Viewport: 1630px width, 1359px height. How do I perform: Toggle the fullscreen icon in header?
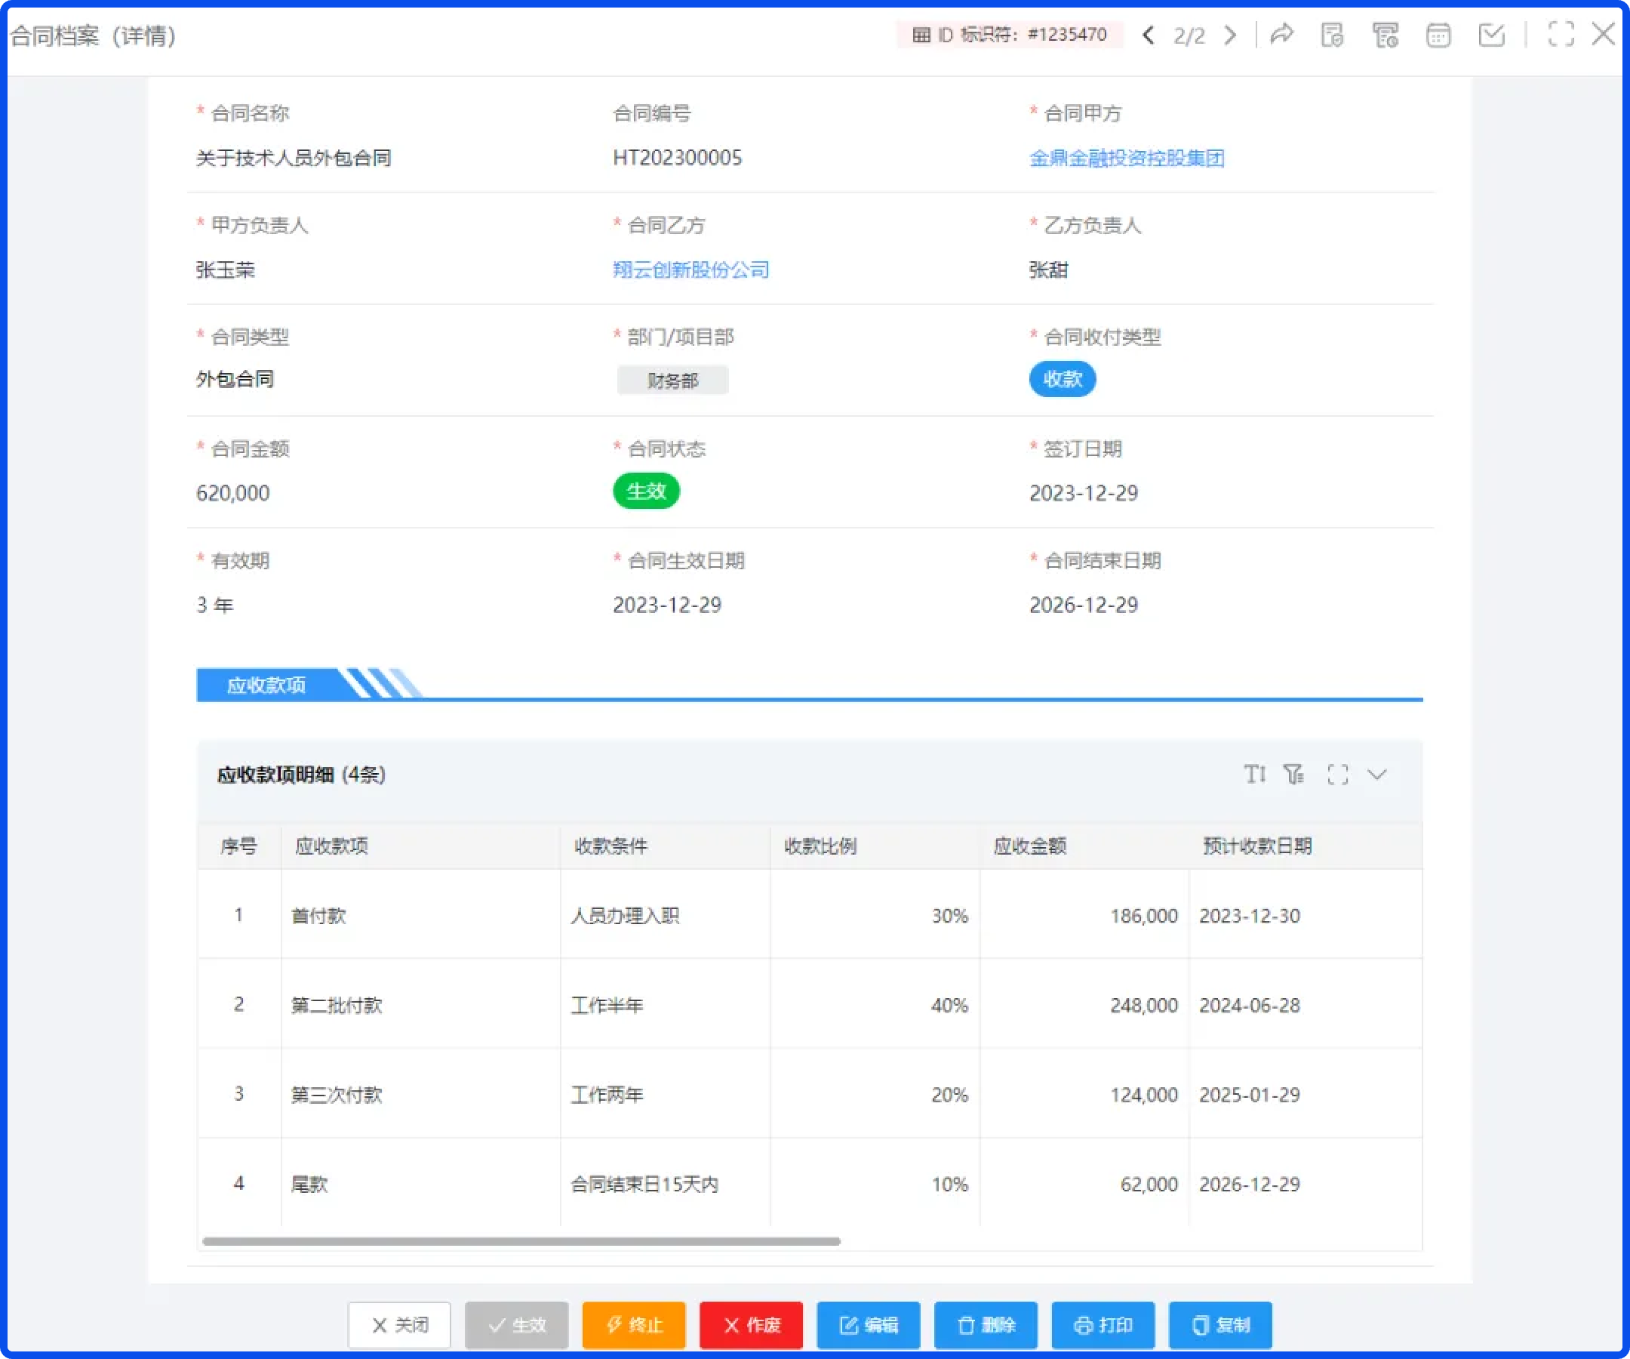click(1561, 35)
